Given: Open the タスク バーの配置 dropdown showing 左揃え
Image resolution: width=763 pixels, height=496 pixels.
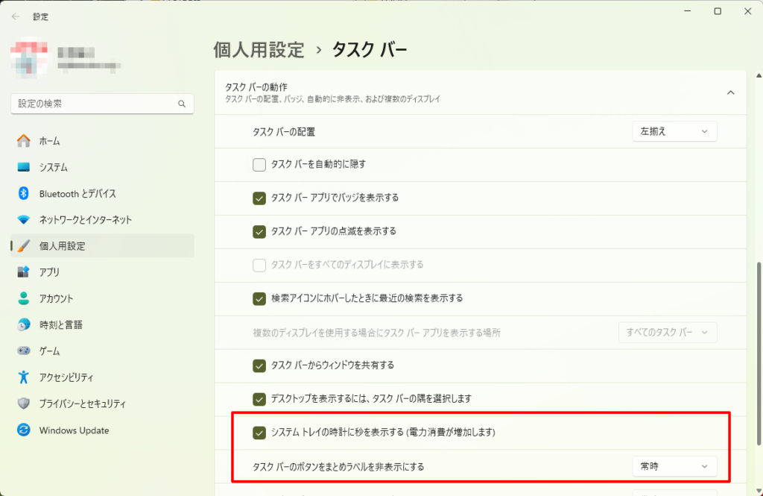Looking at the screenshot, I should [x=674, y=131].
